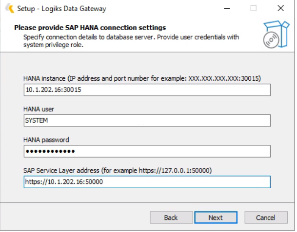Screen dimensions: 297x232
Task: Click the masked HANA password field
Action: click(x=146, y=152)
